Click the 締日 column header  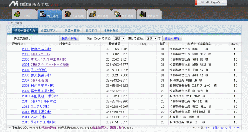[x=163, y=44]
